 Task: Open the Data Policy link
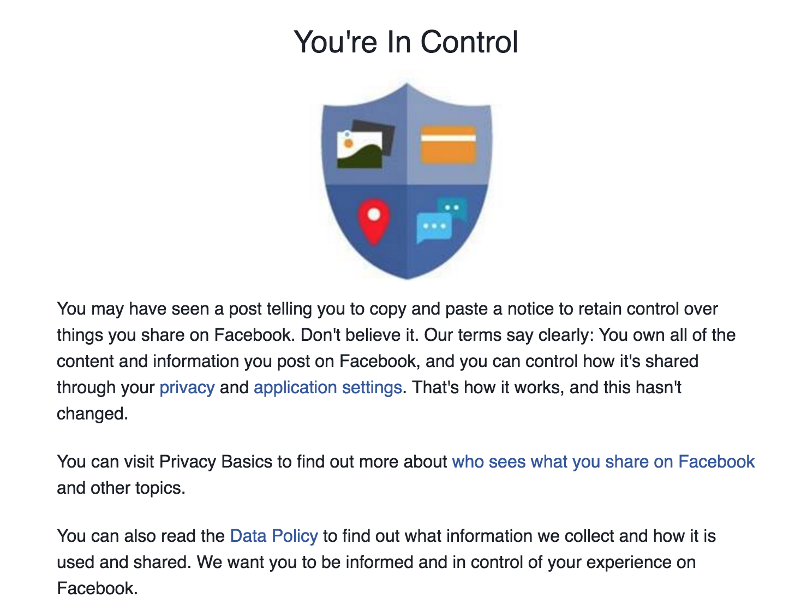pos(273,536)
